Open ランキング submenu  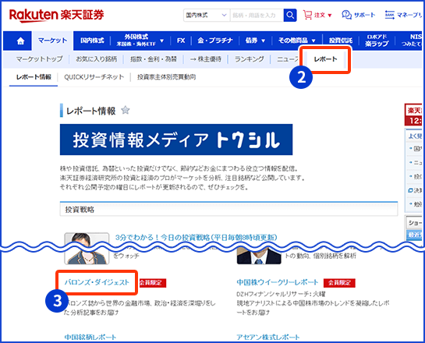point(250,58)
